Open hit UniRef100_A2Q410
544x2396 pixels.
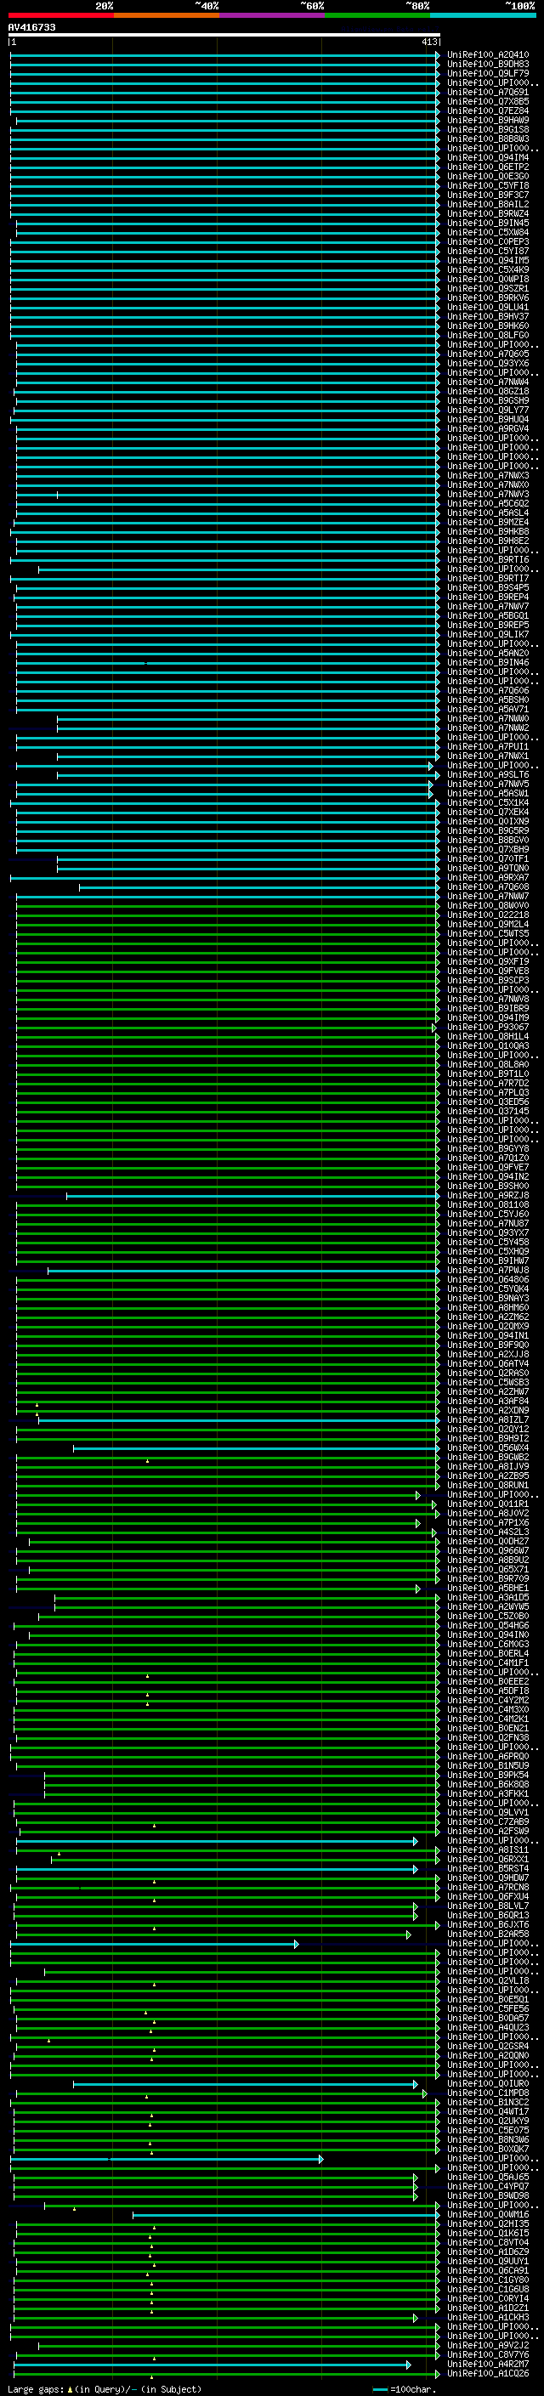click(488, 55)
